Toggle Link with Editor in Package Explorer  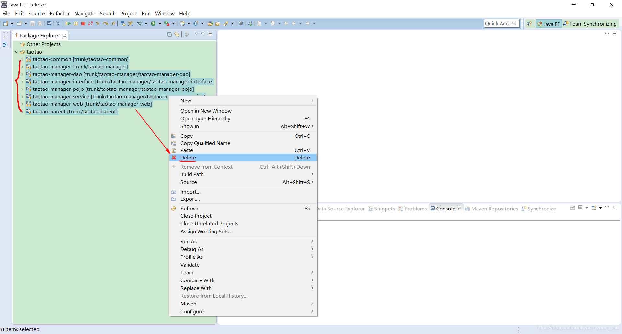(177, 34)
